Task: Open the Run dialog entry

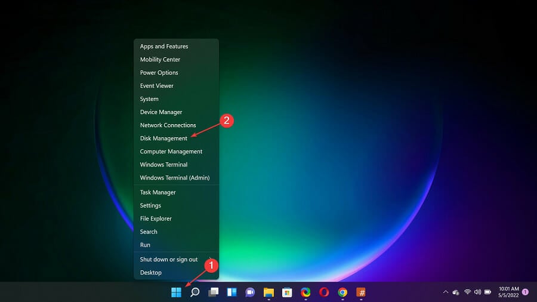Action: click(176, 245)
